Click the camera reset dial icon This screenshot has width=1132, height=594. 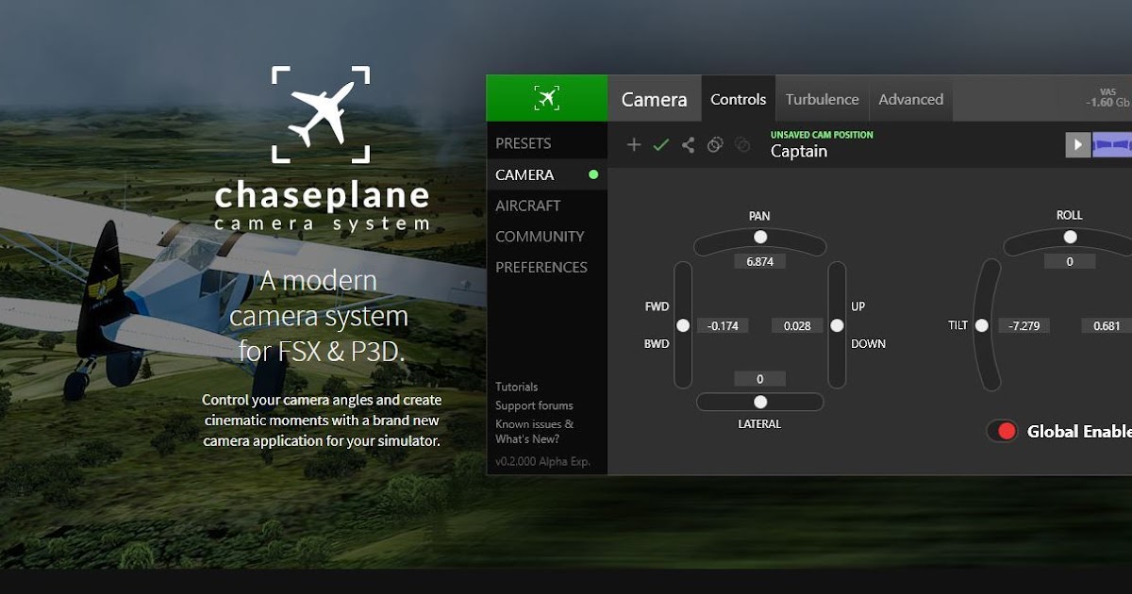tap(715, 144)
